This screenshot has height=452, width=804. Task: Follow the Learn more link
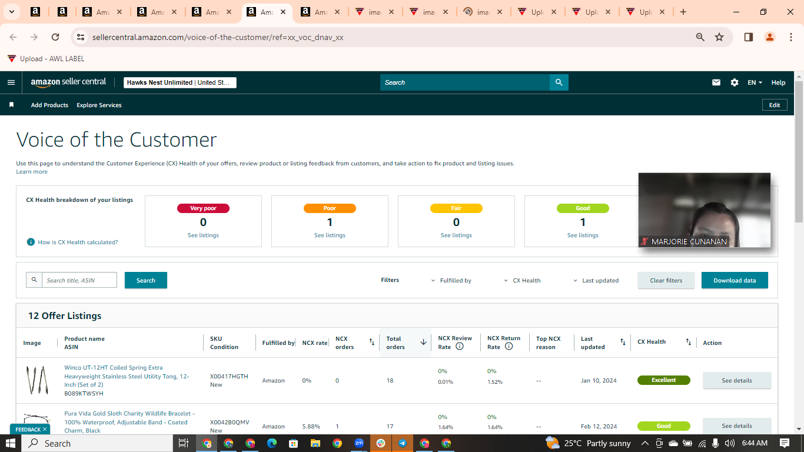click(32, 172)
